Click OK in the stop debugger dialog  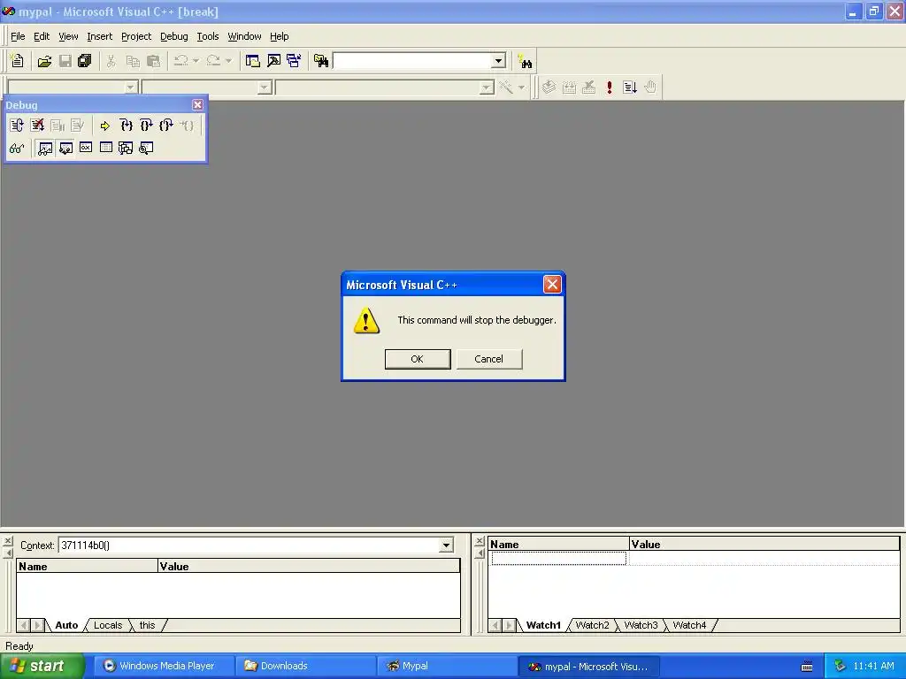point(418,359)
